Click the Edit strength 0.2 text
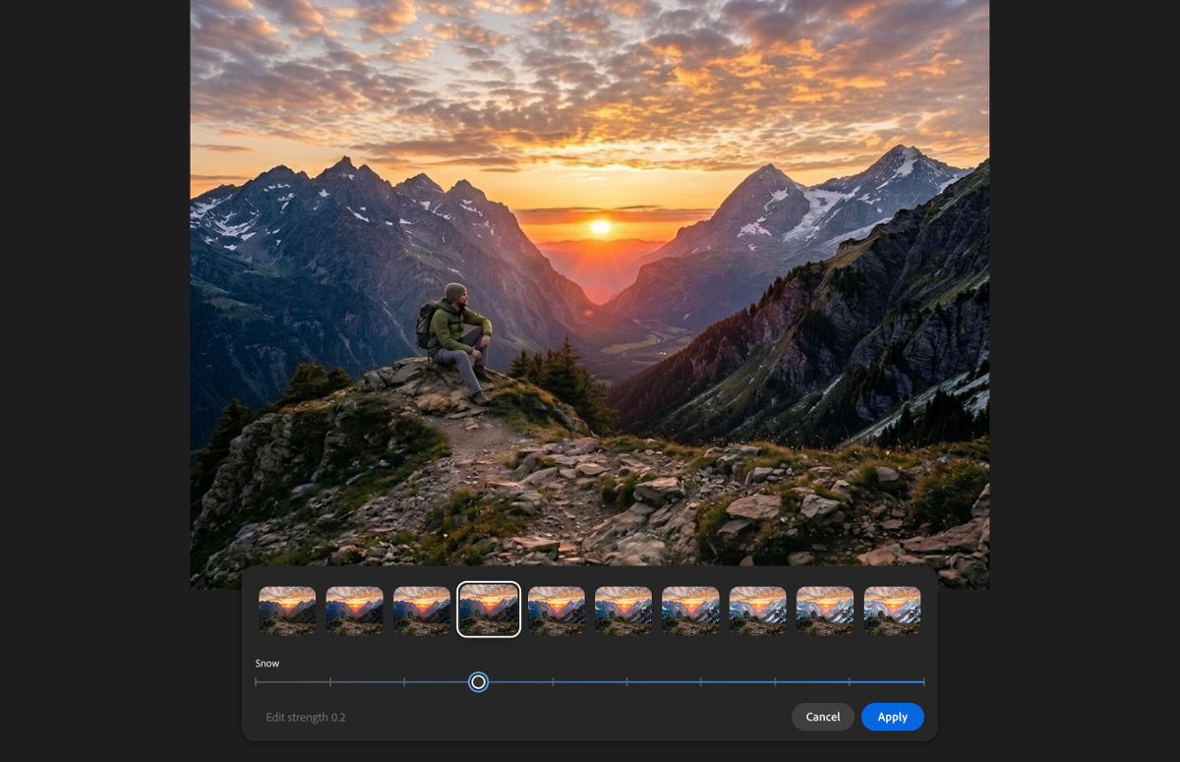Screen dimensions: 1180x762 [306, 717]
